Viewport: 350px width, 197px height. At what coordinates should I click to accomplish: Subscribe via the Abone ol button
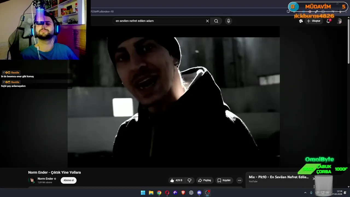pos(69,180)
